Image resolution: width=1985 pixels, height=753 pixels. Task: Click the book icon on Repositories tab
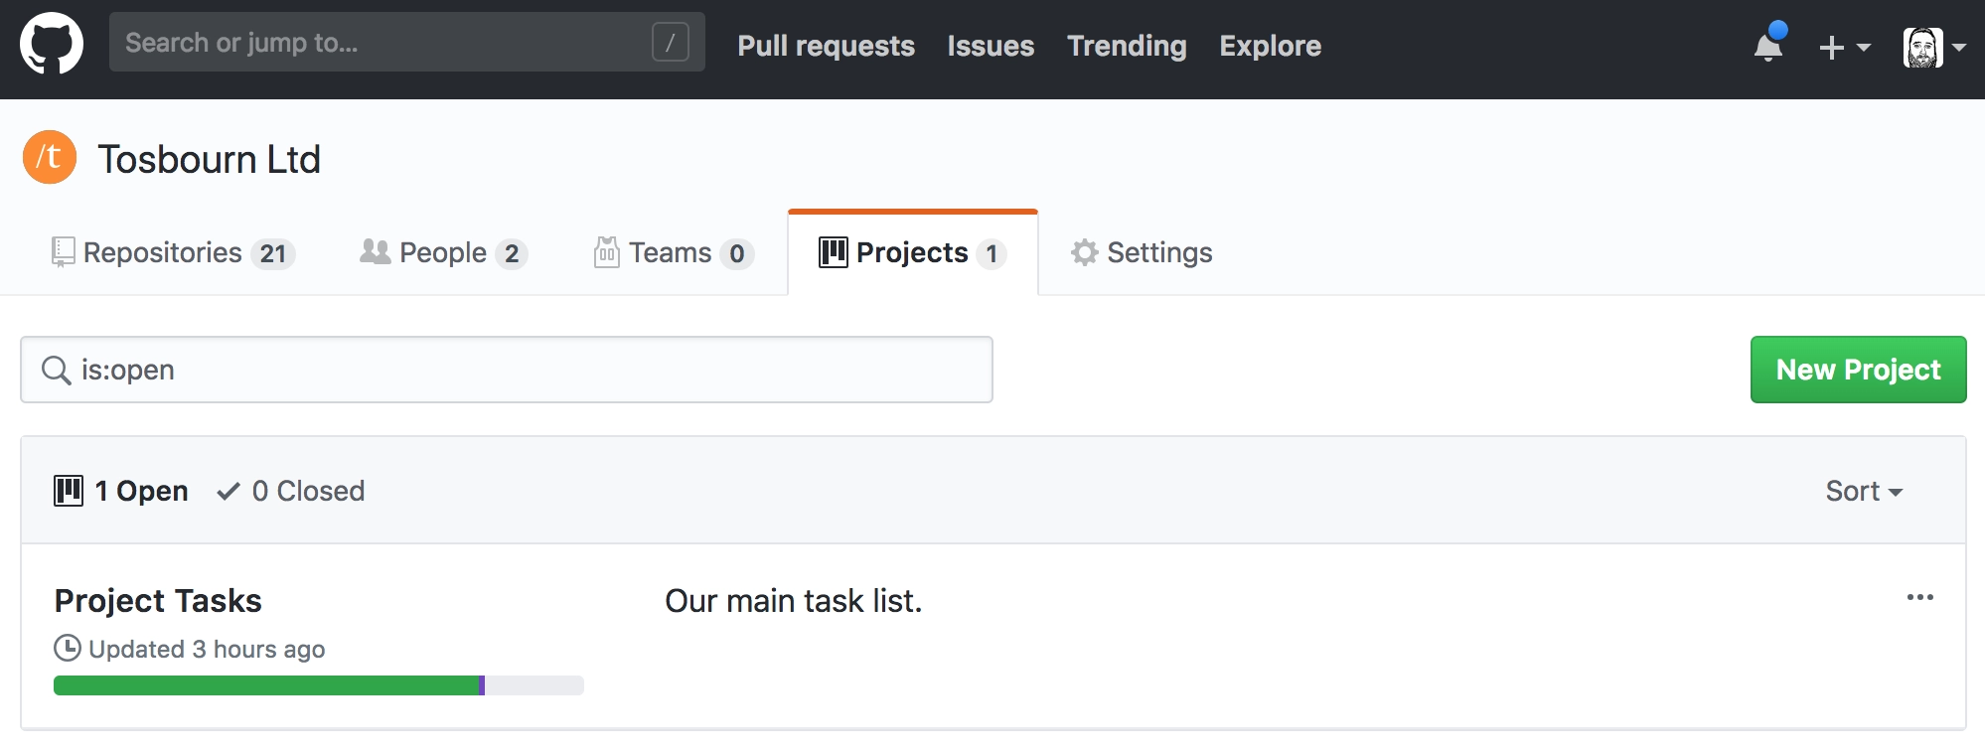click(63, 252)
